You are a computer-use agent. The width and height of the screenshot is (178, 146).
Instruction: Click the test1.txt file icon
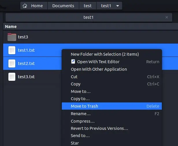point(12,50)
